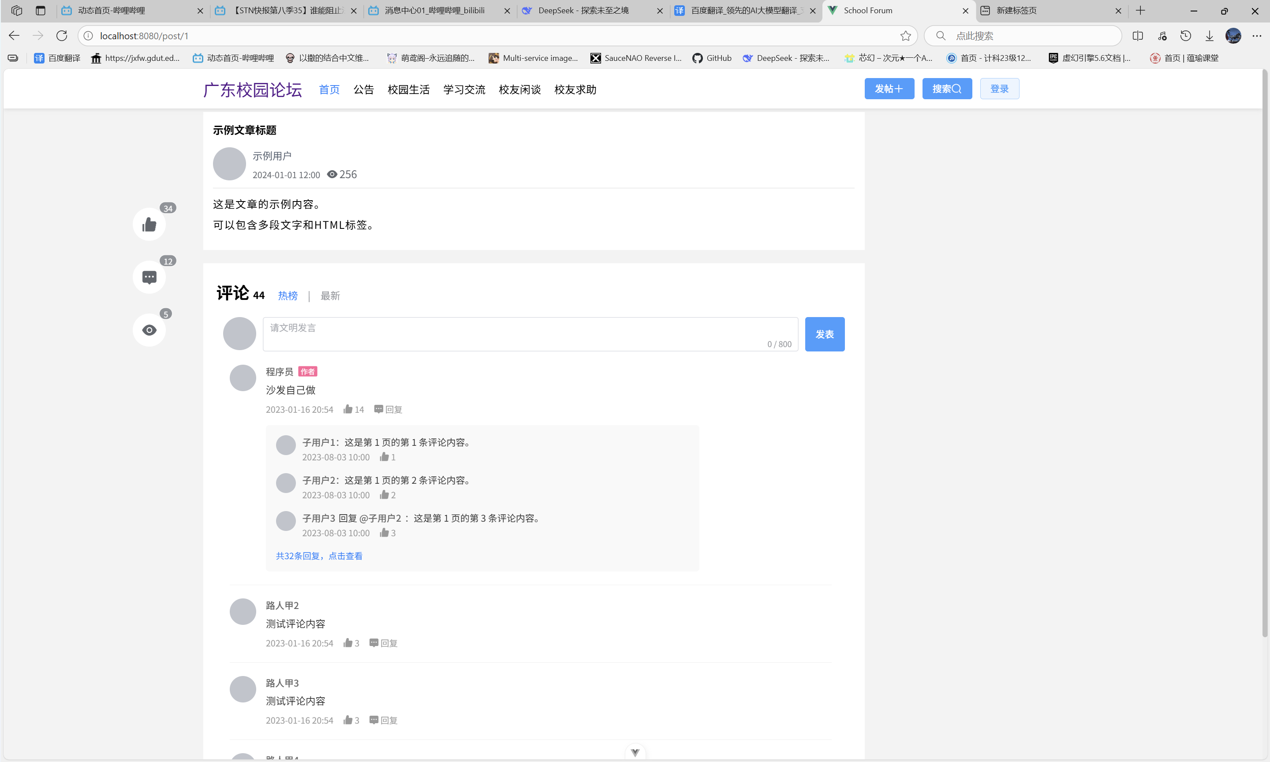The image size is (1270, 762).
Task: Click 示例用户's avatar at the post header
Action: point(229,163)
